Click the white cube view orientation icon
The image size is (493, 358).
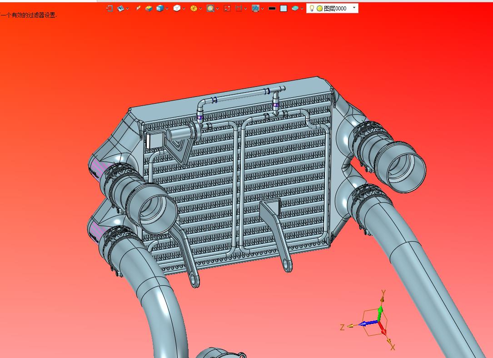[x=177, y=9]
